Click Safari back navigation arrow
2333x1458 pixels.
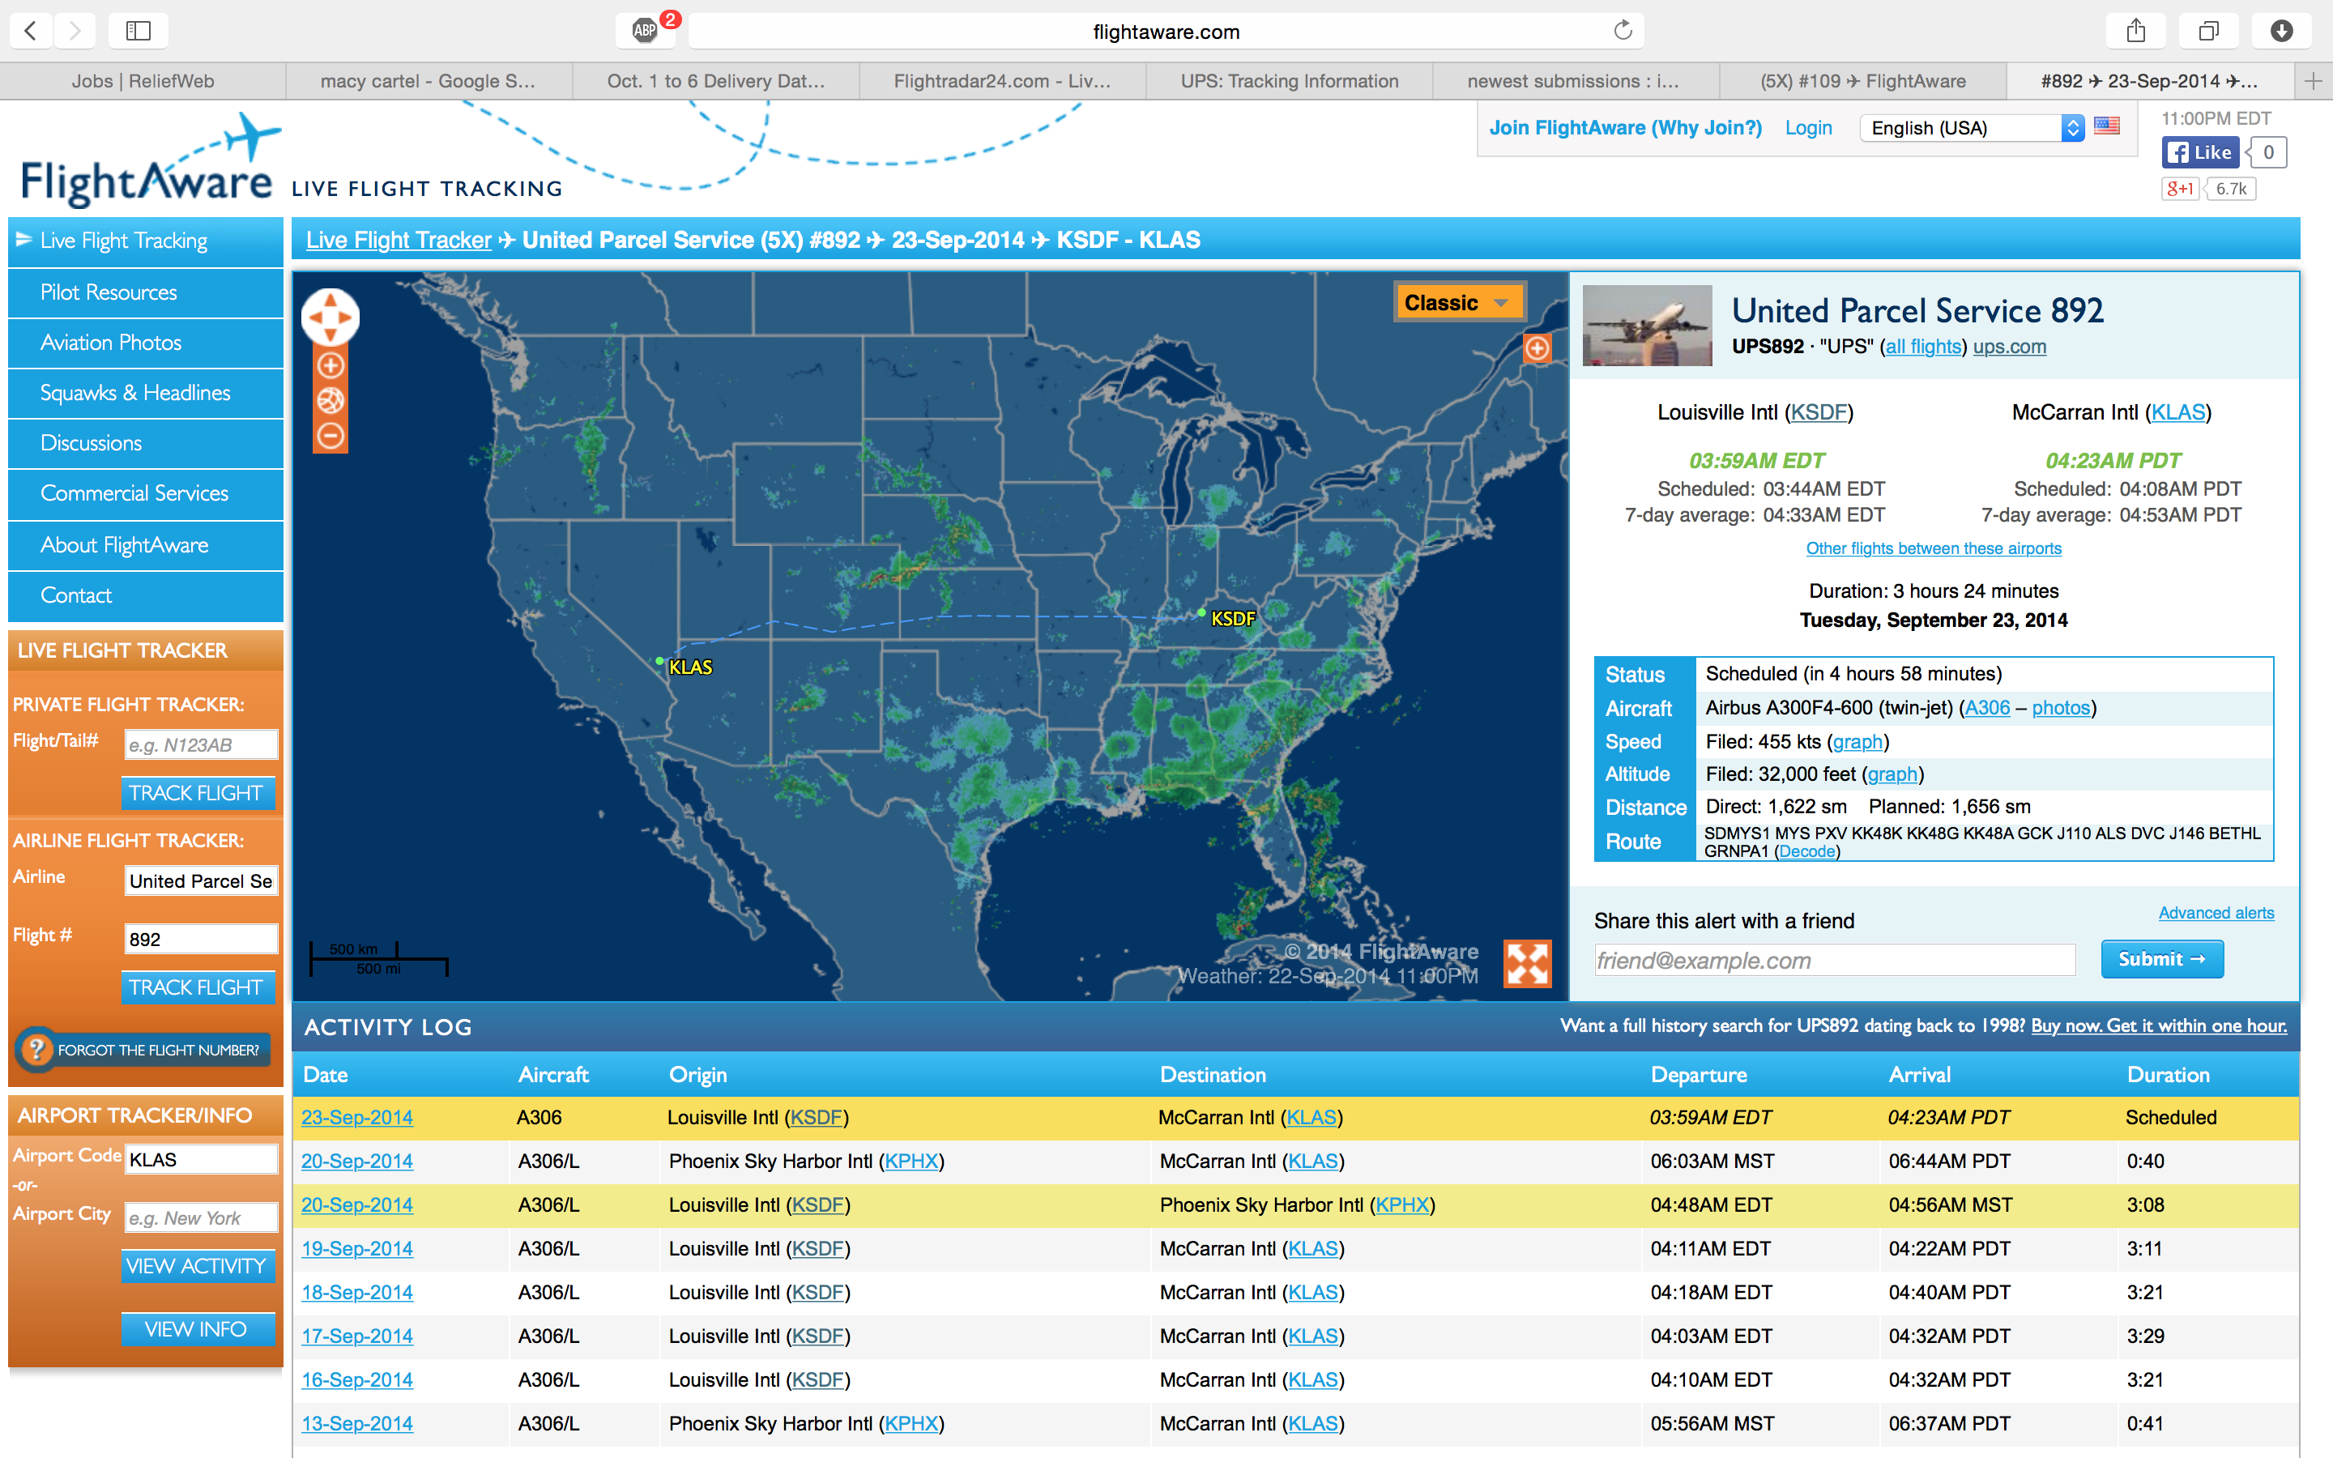31,31
